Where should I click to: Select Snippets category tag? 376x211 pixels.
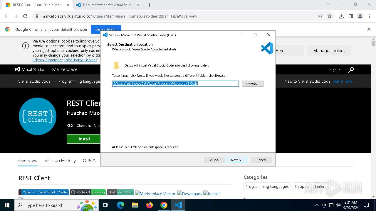pos(302,187)
